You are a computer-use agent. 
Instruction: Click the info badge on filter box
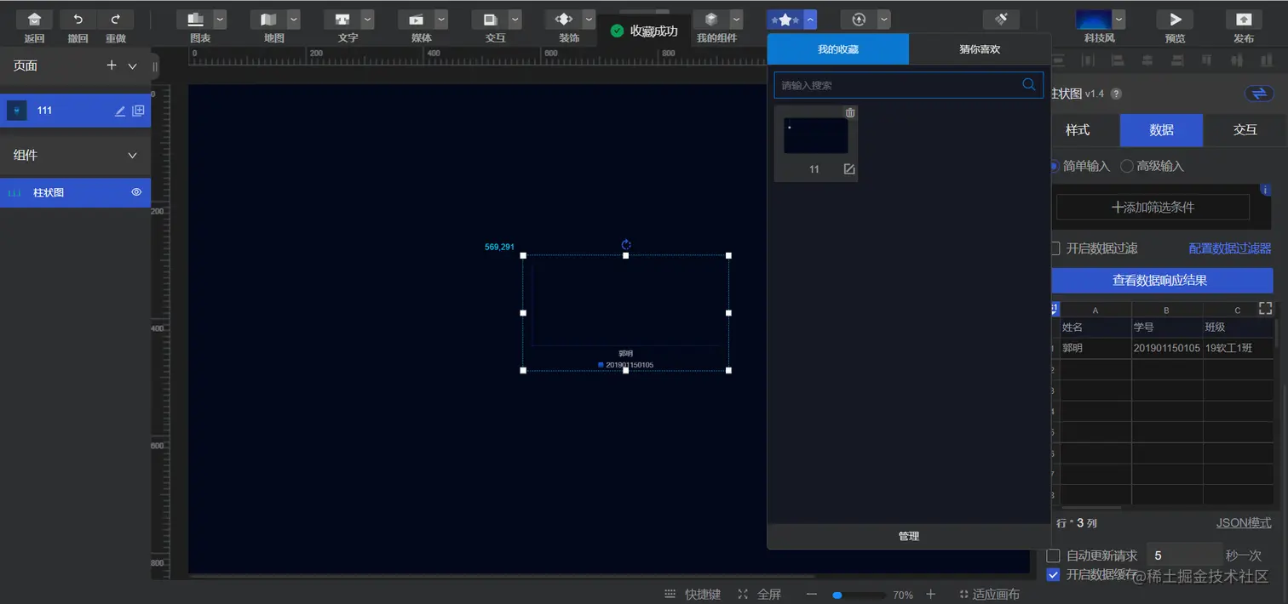1265,190
